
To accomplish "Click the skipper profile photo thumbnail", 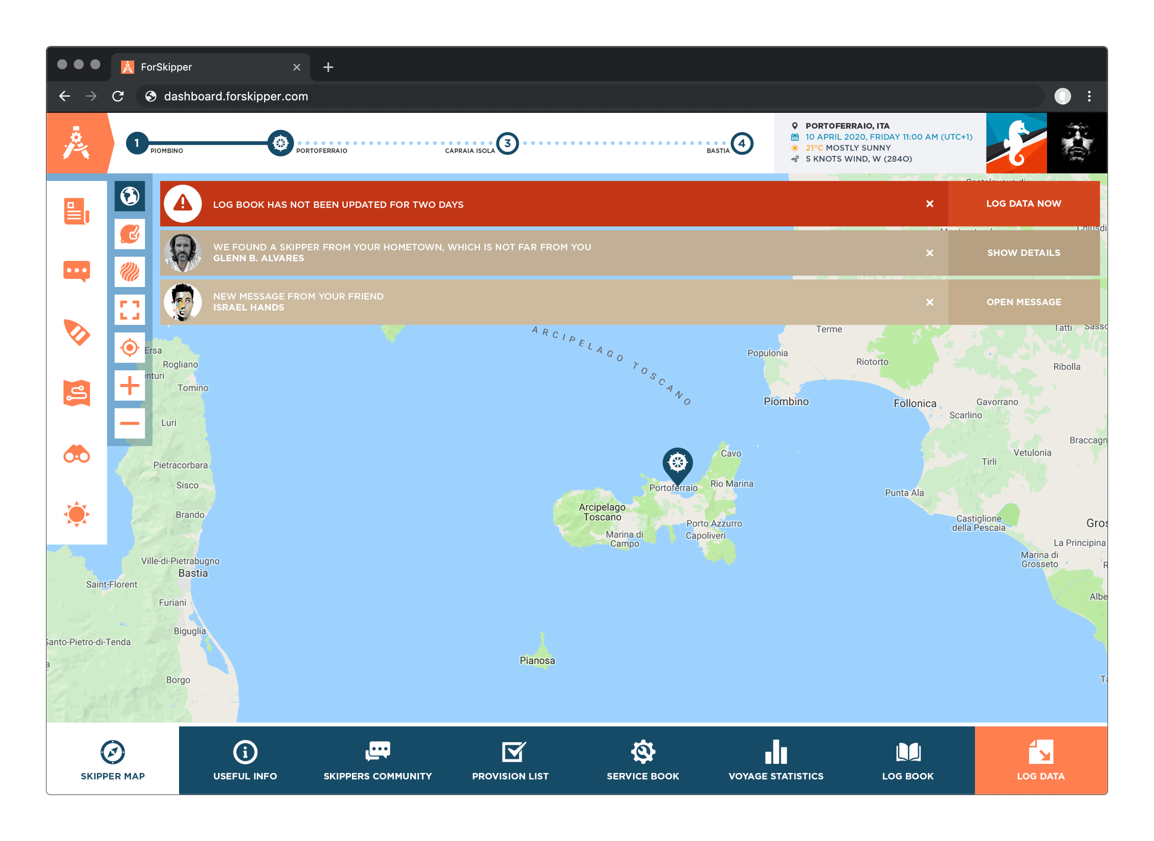I will tap(1076, 143).
